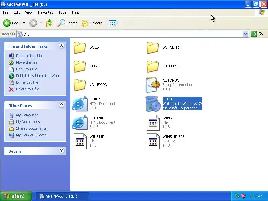Open the Tools menu
Viewport: 268px width, 201px height.
point(63,12)
